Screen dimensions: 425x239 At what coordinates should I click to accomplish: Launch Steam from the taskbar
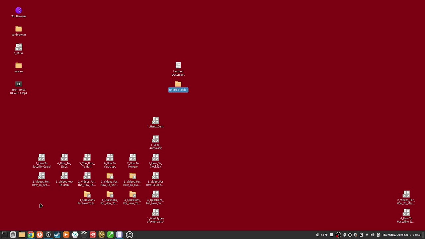[57, 235]
